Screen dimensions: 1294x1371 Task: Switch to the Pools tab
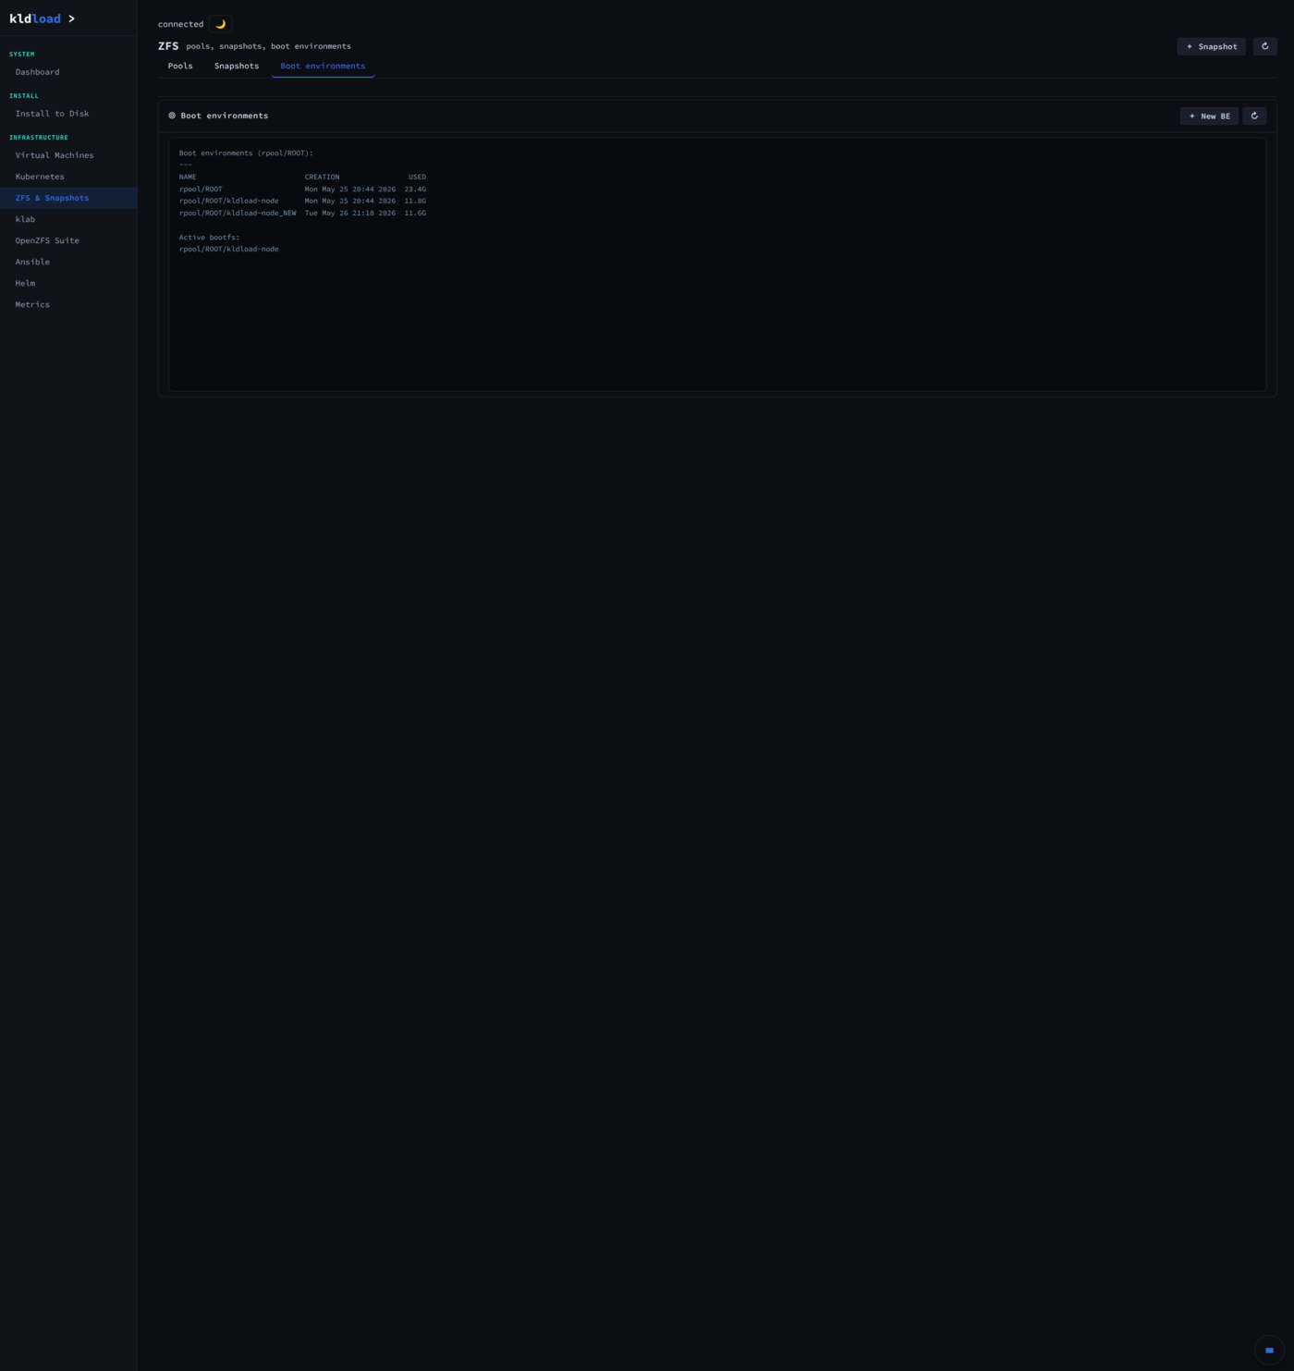(180, 66)
